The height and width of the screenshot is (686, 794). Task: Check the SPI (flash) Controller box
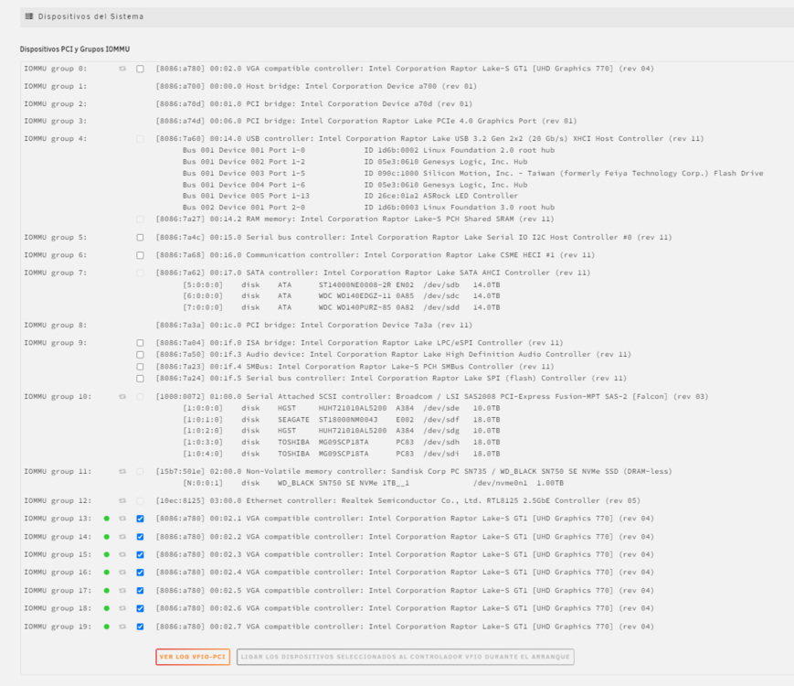click(141, 379)
